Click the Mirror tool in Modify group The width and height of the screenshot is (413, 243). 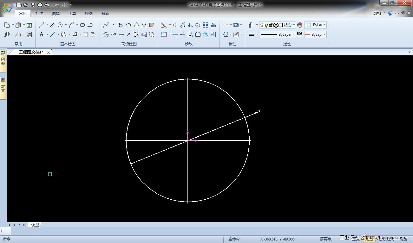click(x=190, y=25)
